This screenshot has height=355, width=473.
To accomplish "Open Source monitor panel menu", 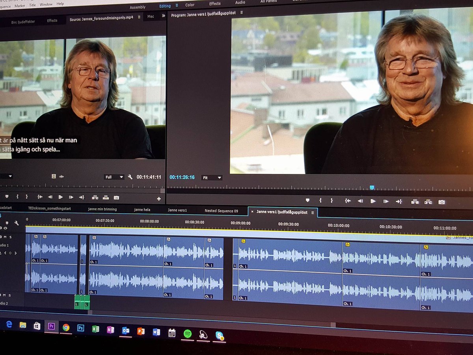I will pos(140,17).
